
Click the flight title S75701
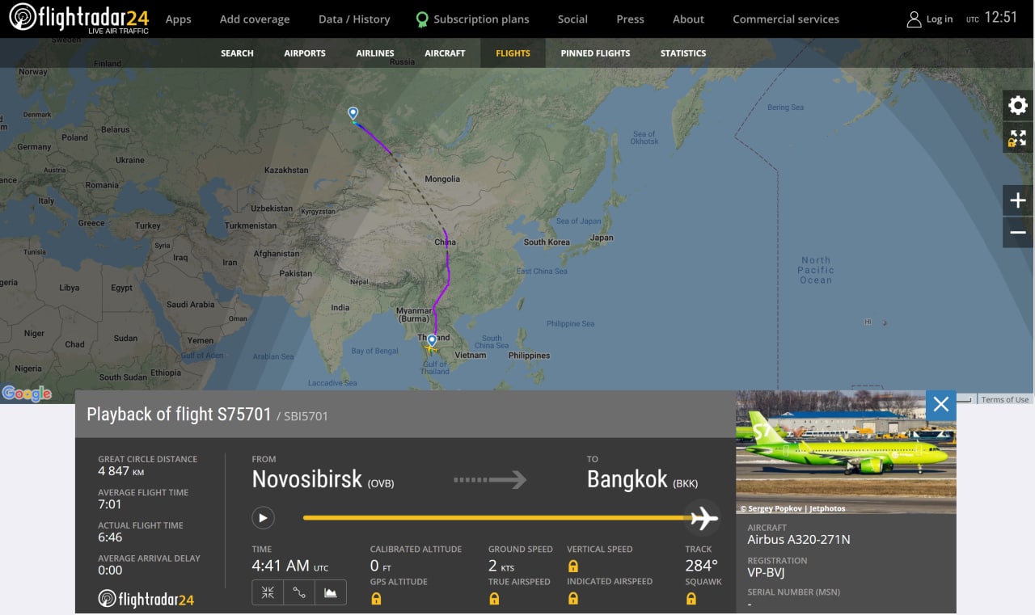tap(179, 415)
